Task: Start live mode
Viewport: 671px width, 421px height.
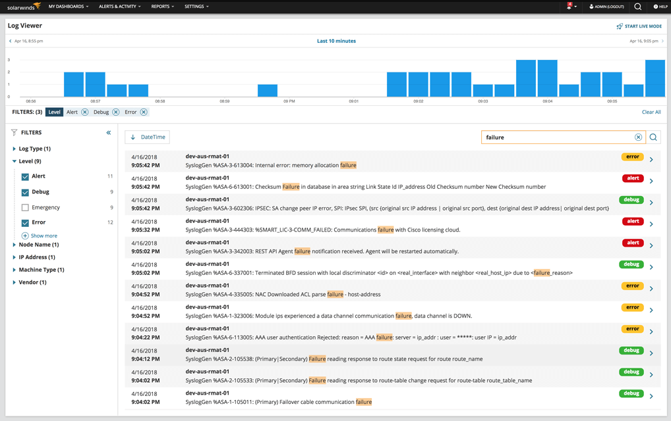Action: [639, 26]
